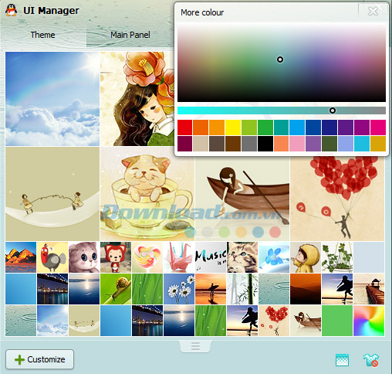Select the blue sky clouds theme thumbnail
The height and width of the screenshot is (374, 392).
tap(52, 99)
